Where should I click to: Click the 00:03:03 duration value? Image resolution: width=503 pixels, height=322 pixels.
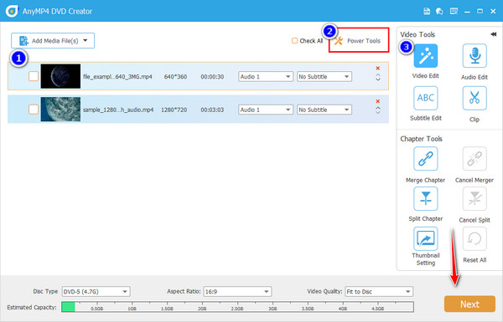click(x=212, y=110)
